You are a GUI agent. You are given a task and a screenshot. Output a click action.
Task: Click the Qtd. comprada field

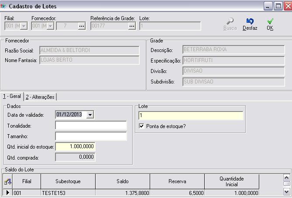(x=75, y=157)
